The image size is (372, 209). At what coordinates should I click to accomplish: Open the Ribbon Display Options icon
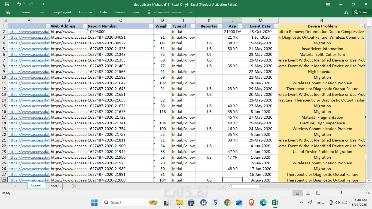coord(328,4)
